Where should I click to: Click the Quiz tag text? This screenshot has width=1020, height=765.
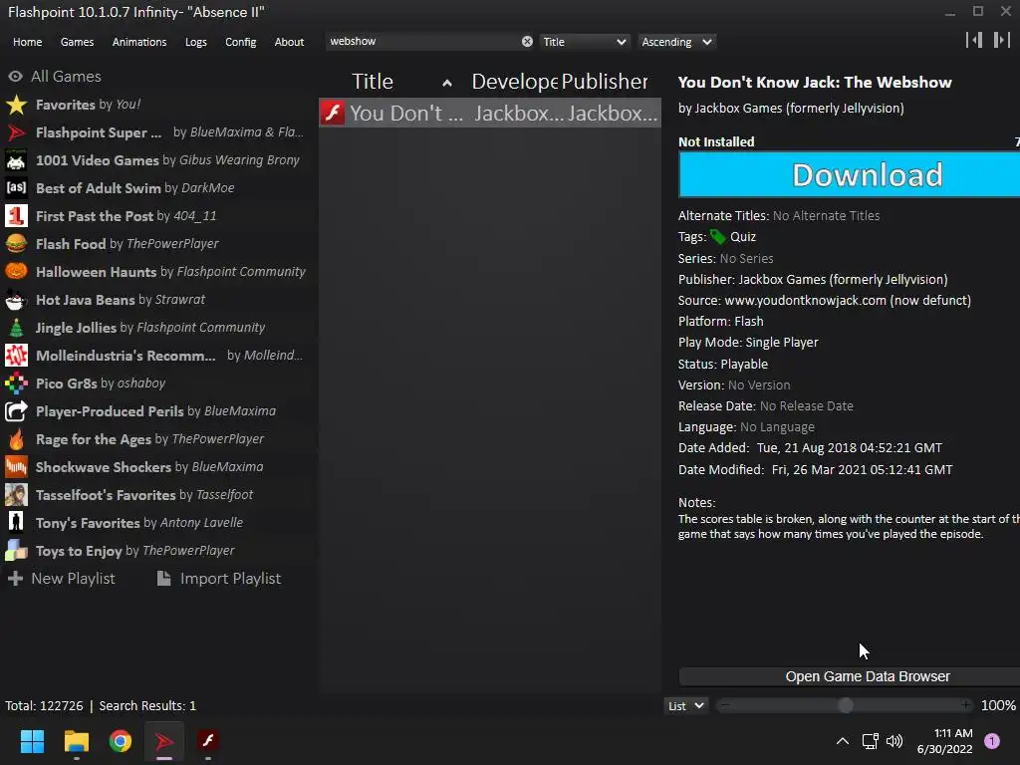[743, 237]
